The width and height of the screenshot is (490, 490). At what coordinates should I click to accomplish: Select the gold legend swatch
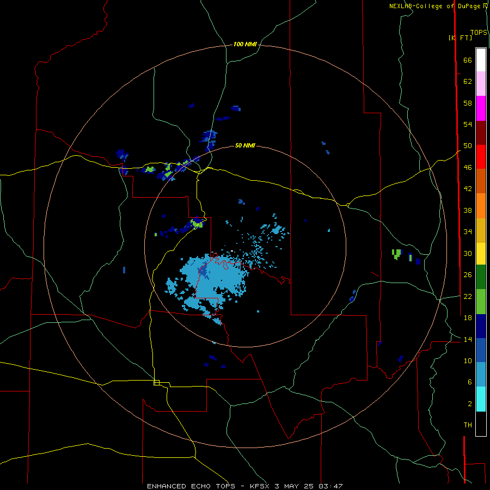point(481,230)
